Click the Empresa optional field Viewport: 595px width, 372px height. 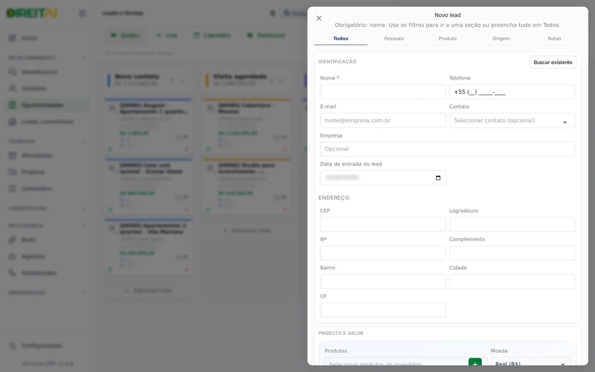click(x=447, y=149)
